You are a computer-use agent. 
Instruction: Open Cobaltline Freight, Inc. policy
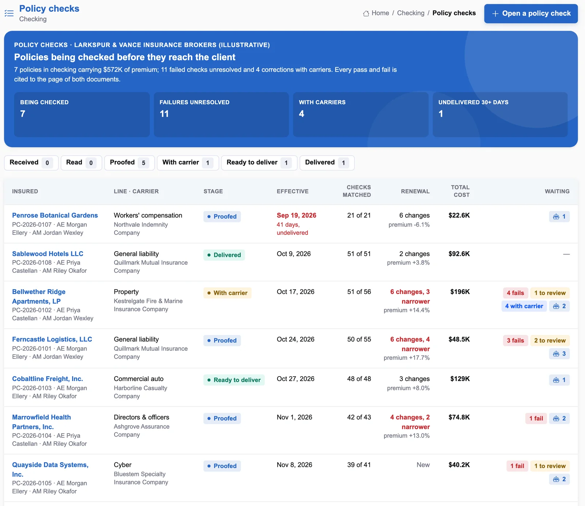[x=48, y=379]
